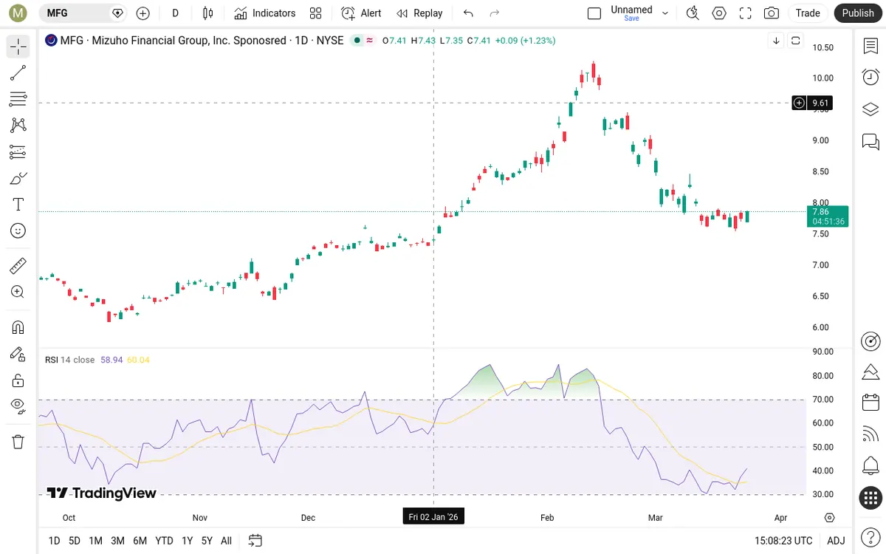Screen dimensions: 886x554
Task: Remove objects with trash icon
Action: tap(18, 442)
